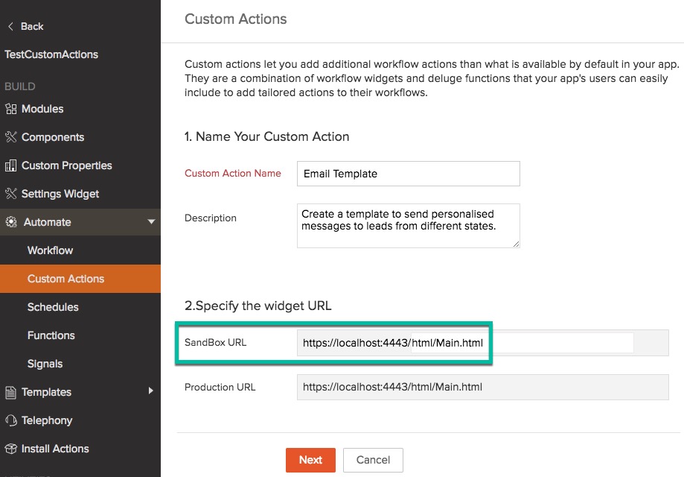Click the Components tools icon
The width and height of the screenshot is (684, 477).
coord(10,137)
